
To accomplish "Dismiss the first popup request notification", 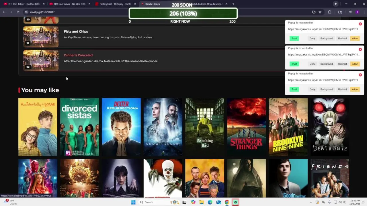I will [x=360, y=24].
